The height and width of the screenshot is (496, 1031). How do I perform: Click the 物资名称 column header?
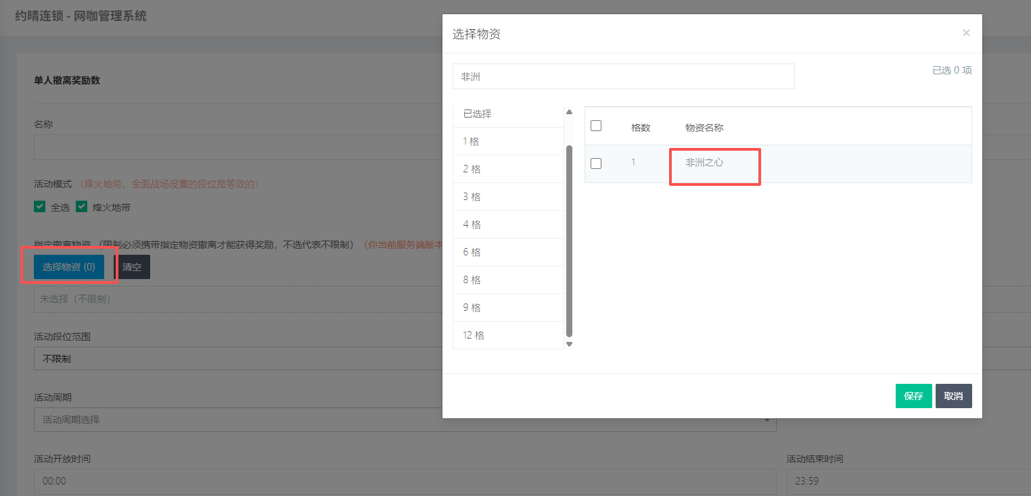tap(704, 128)
